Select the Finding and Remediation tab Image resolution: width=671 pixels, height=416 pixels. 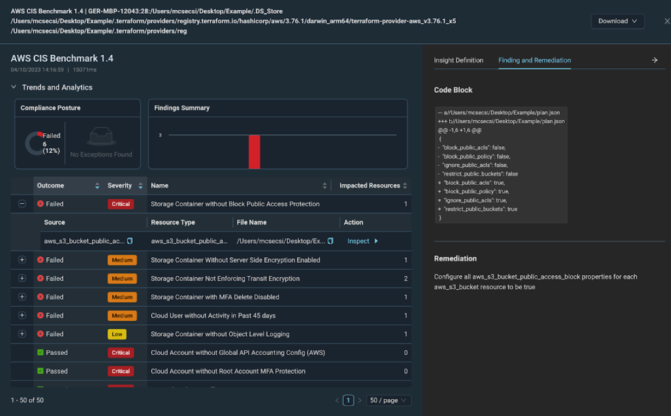pos(534,60)
